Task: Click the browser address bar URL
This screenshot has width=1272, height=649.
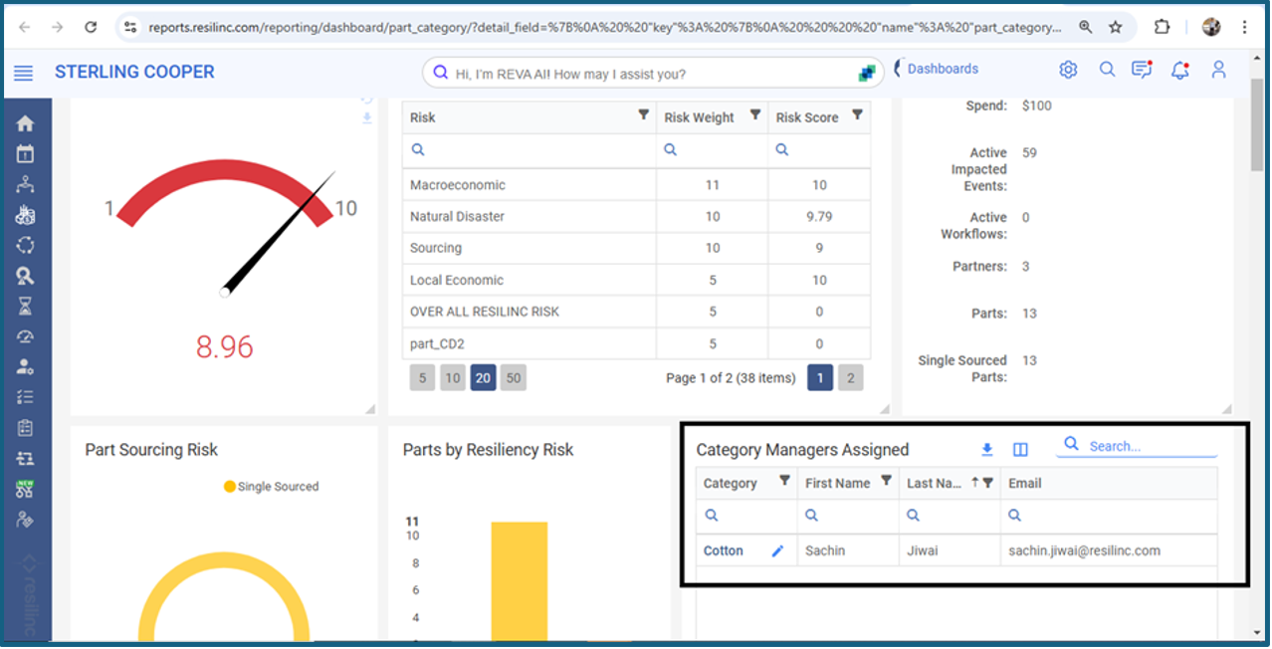Action: (605, 28)
